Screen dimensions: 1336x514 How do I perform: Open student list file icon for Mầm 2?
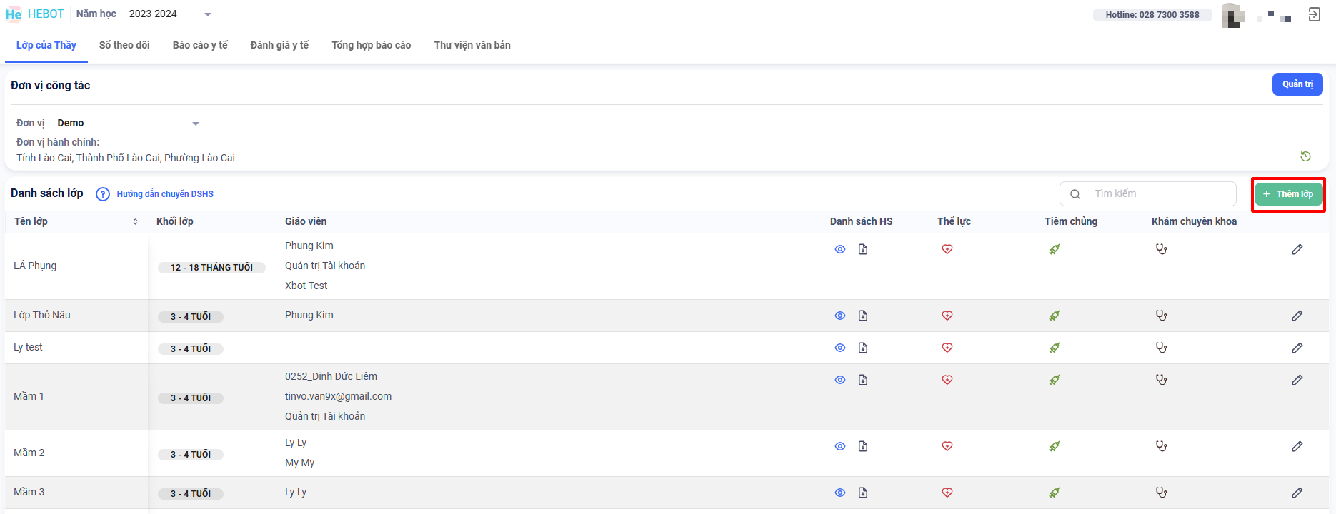point(863,446)
